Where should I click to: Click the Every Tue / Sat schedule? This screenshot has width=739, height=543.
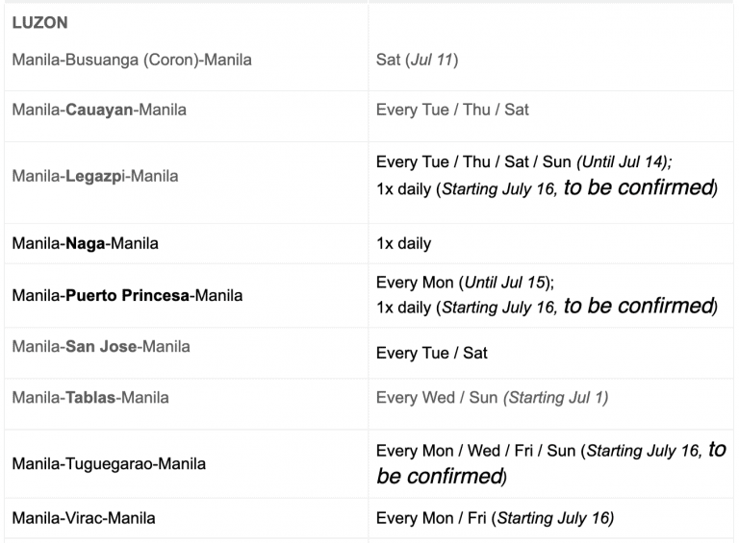pos(431,353)
